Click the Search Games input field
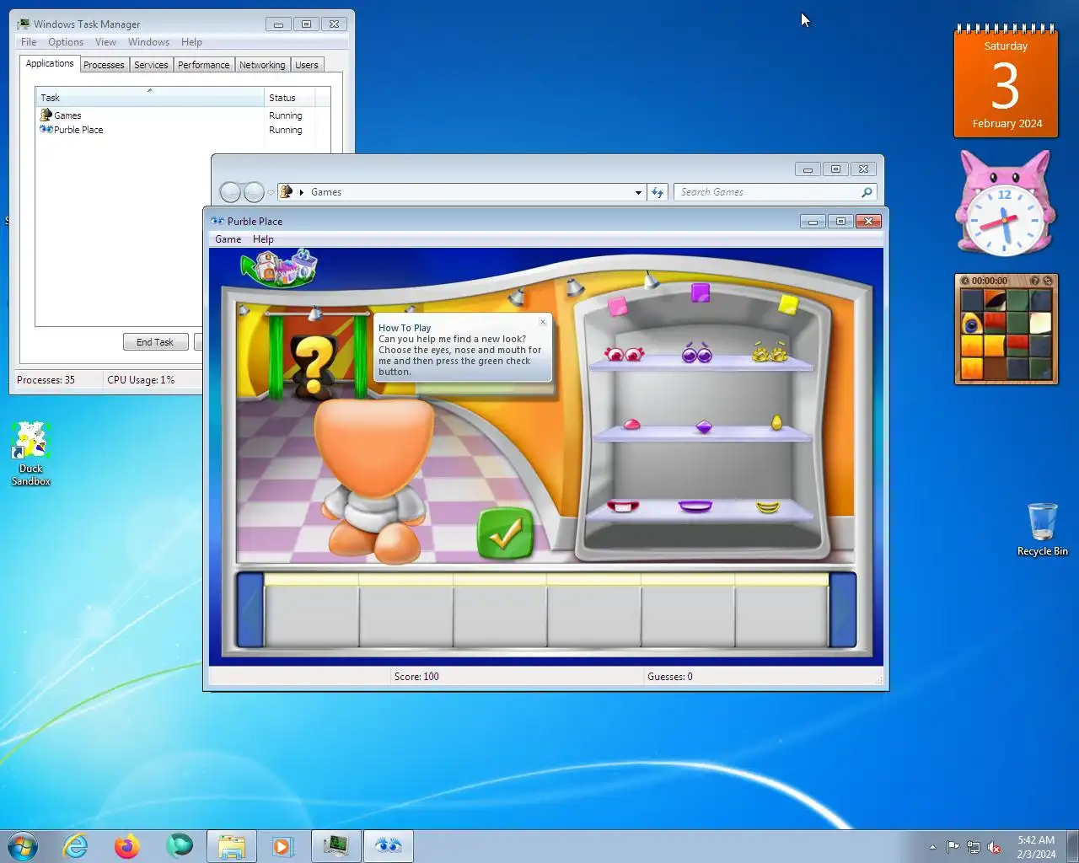1079x863 pixels. pyautogui.click(x=767, y=192)
